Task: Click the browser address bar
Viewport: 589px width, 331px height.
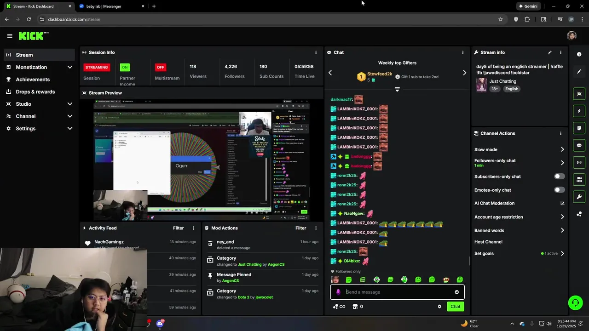Action: [267, 19]
